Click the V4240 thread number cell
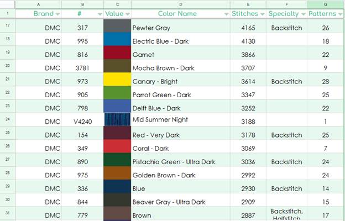Image resolution: width=345 pixels, height=221 pixels. (x=82, y=122)
